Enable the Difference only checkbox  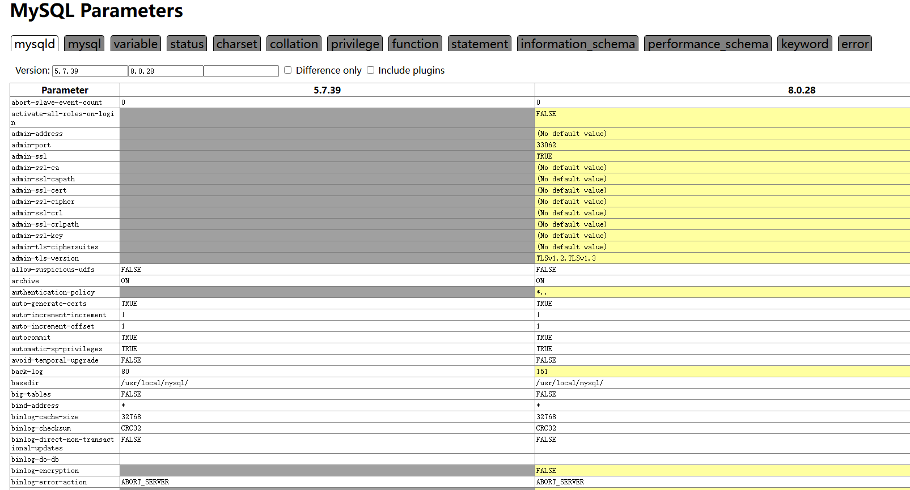[x=287, y=70]
